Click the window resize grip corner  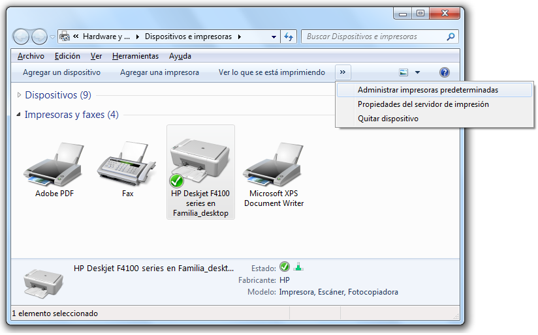456,316
